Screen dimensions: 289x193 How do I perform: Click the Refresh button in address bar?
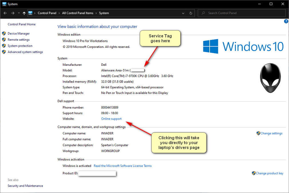tap(191, 13)
